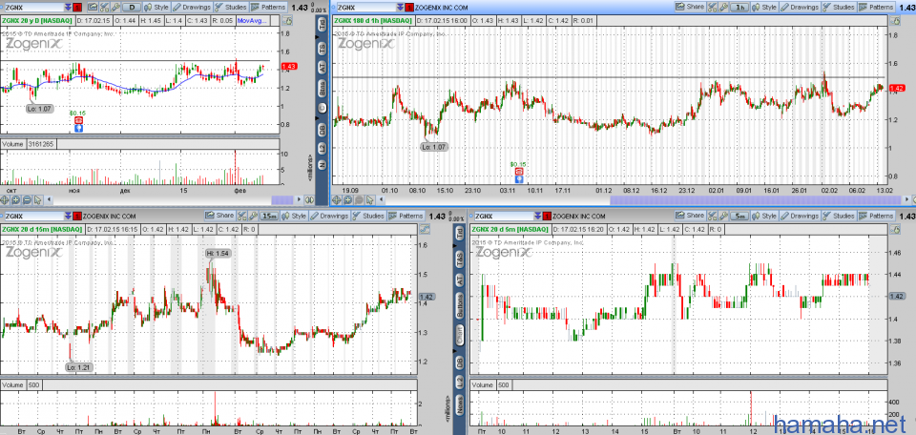This screenshot has width=916, height=435.
Task: Click Patterns button in the 5m chart toolbar
Action: (x=876, y=216)
